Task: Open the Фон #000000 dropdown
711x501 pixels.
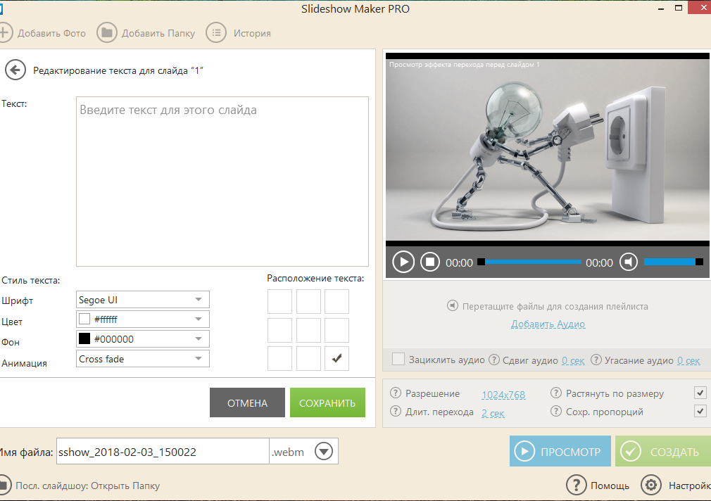Action: point(143,339)
